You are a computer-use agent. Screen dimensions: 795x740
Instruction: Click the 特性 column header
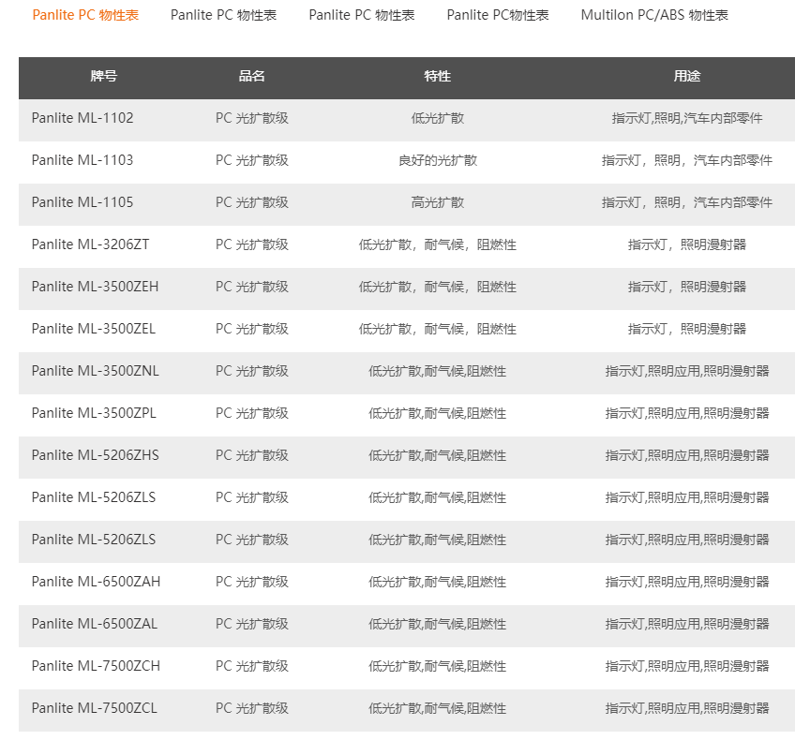tap(437, 77)
